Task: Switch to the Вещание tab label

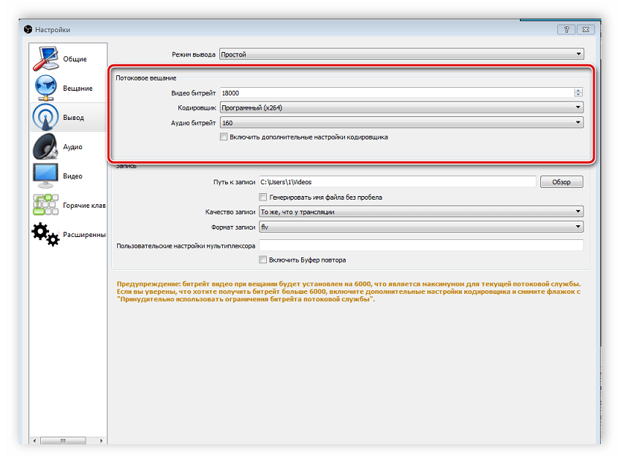Action: [77, 89]
